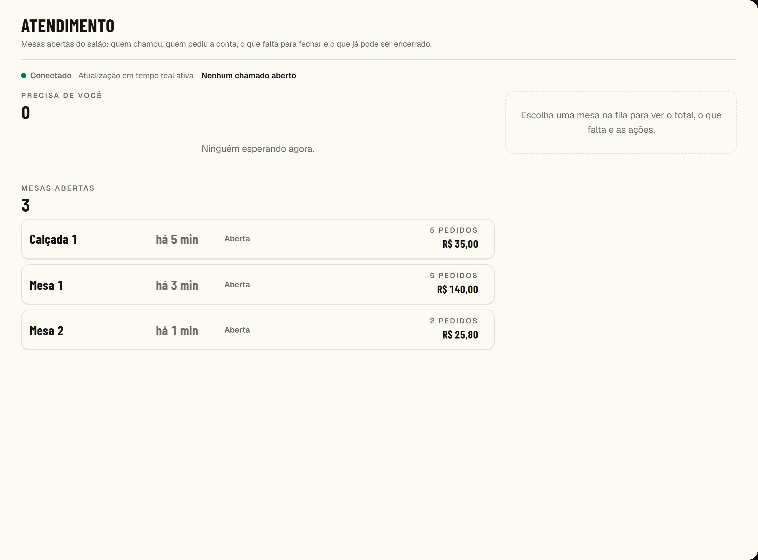Click the green Conectado status dot

[x=24, y=76]
